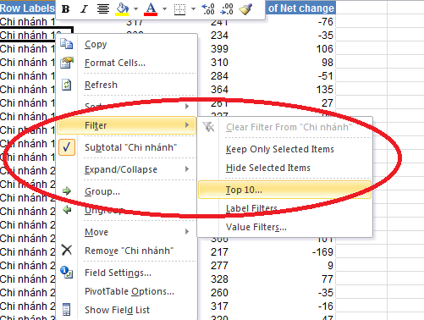Click the Decrease Decimal icon
Image resolution: width=424 pixels, height=320 pixels.
[x=227, y=9]
